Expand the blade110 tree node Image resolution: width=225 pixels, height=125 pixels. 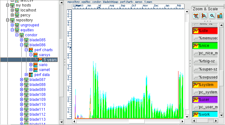21,104
